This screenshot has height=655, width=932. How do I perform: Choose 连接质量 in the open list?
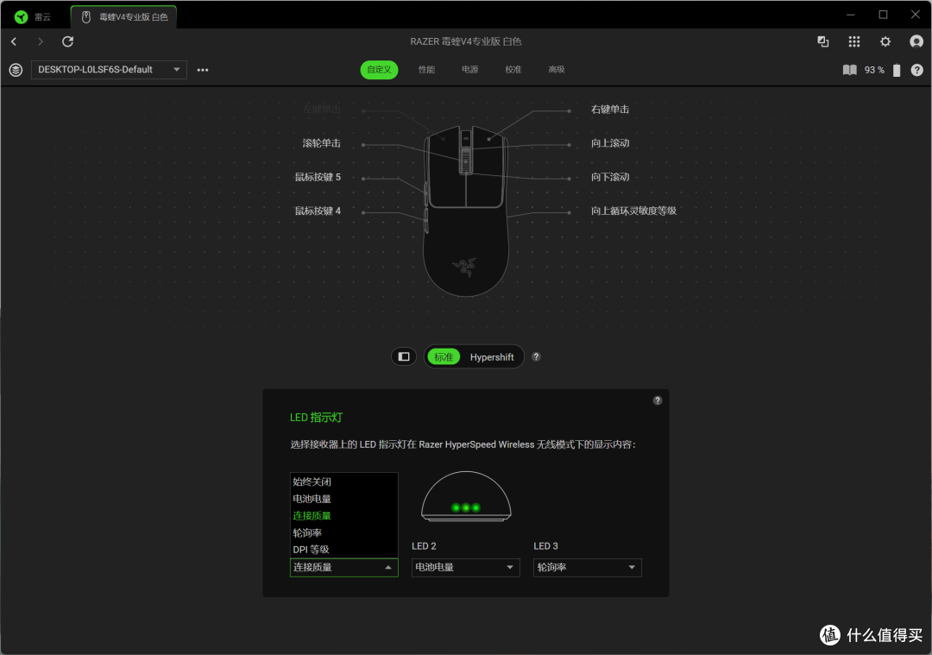click(343, 516)
